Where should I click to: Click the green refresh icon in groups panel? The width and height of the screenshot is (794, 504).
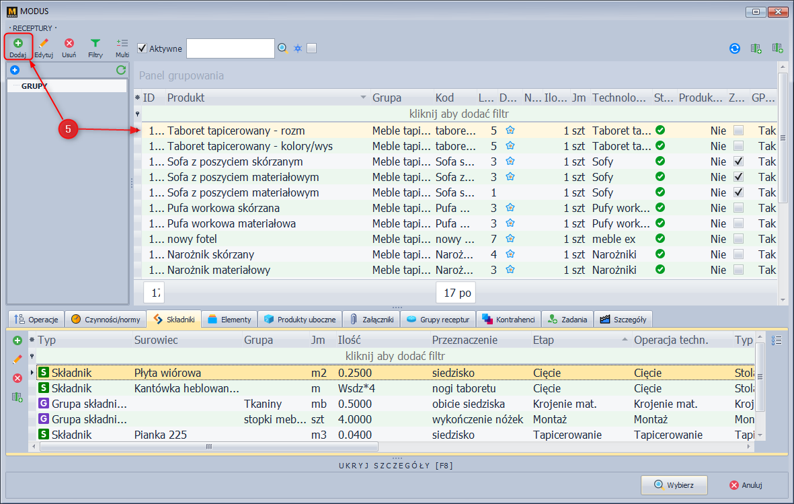click(121, 70)
